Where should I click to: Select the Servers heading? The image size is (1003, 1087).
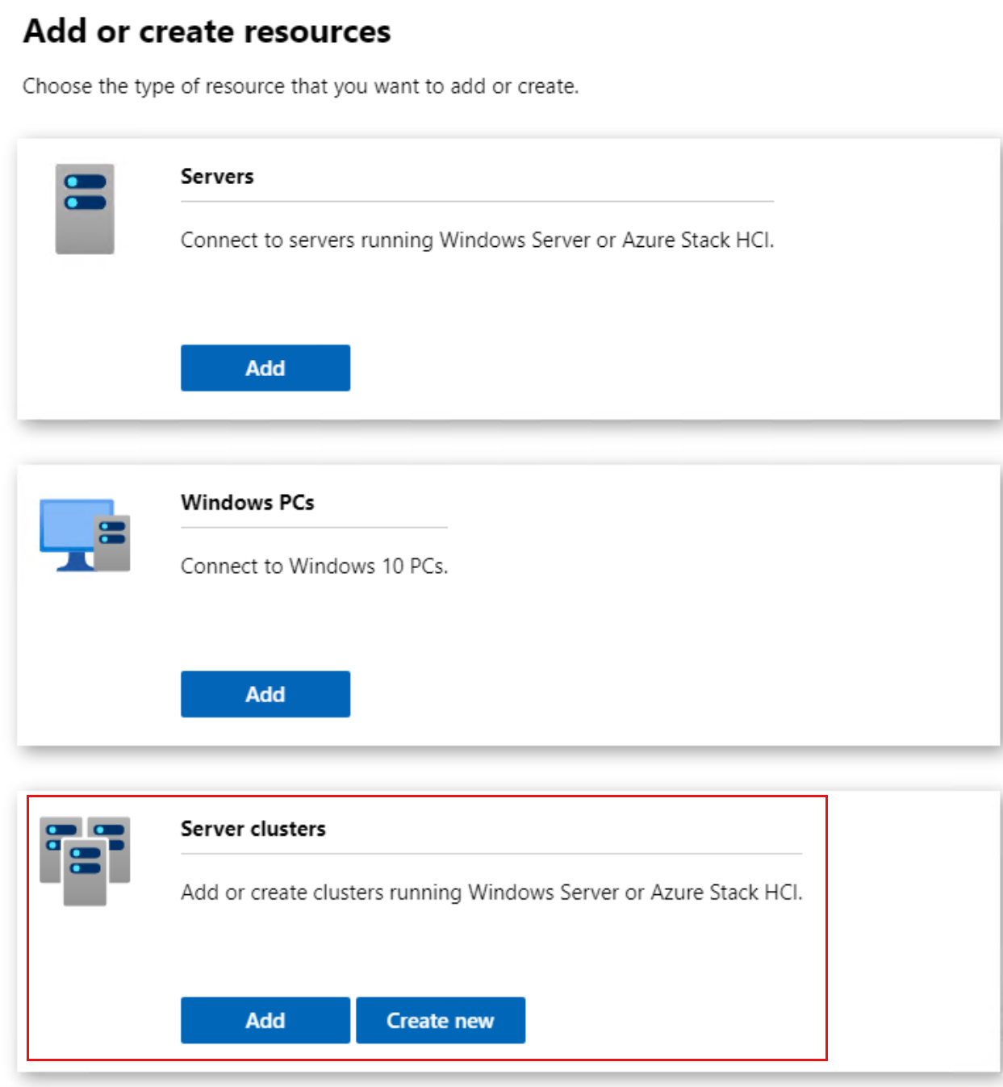[217, 176]
